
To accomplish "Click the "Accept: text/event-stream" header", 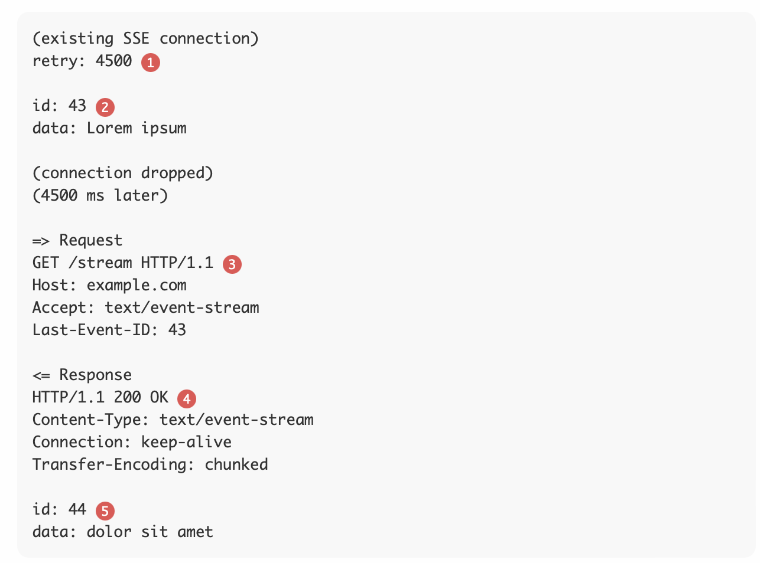I will point(145,308).
